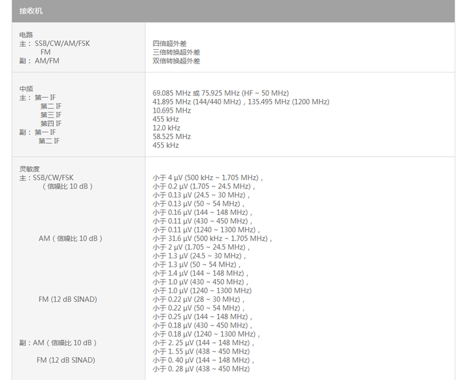Select the value 四倍超外差
Image resolution: width=460 pixels, height=380 pixels.
pyautogui.click(x=170, y=43)
